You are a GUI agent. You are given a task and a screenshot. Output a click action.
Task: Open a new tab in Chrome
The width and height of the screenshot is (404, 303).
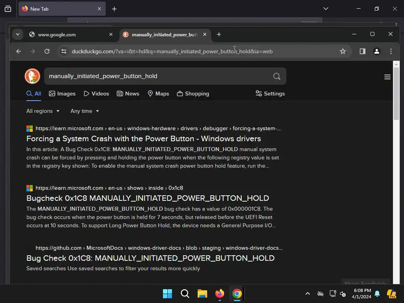219,34
